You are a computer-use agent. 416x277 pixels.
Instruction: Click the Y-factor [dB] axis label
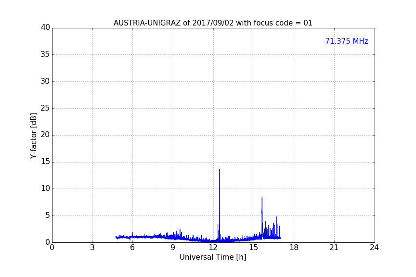pos(33,136)
